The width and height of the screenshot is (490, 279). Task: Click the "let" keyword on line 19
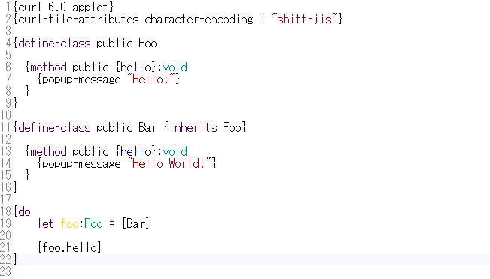pyautogui.click(x=46, y=223)
